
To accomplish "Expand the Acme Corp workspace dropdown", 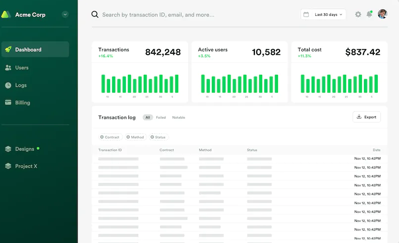I will pos(65,14).
